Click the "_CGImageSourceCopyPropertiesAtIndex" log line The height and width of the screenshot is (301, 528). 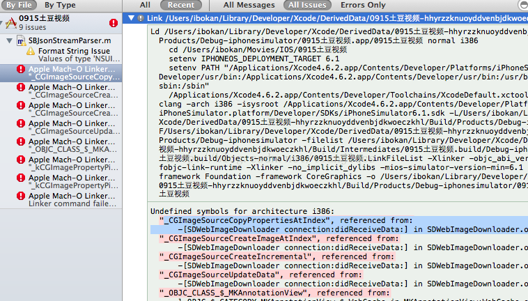[286, 221]
